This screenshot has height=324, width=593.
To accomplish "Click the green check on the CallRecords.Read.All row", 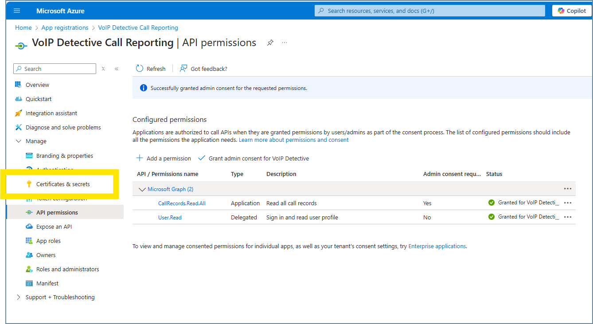I will [492, 203].
